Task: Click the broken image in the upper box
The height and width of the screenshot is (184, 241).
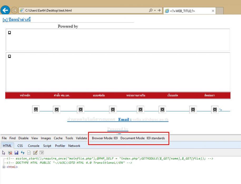Action: 9,33
